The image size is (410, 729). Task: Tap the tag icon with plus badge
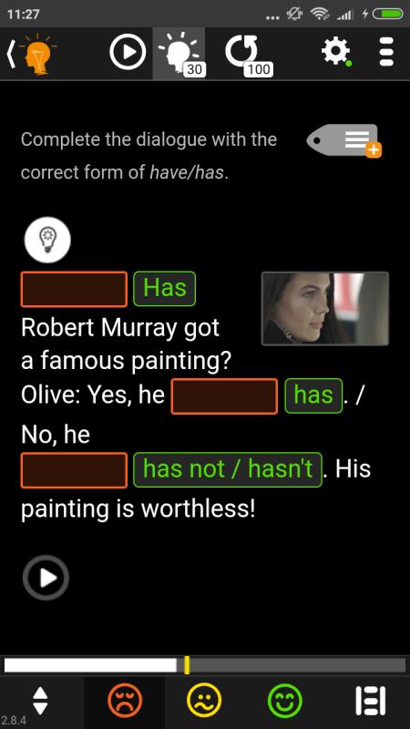[344, 140]
